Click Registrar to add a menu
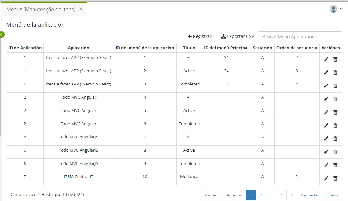Viewport: 348px width, 201px height. click(199, 36)
